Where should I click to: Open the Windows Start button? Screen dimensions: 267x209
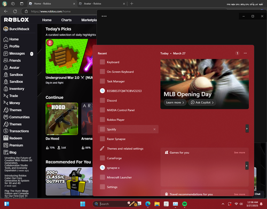[83, 204]
